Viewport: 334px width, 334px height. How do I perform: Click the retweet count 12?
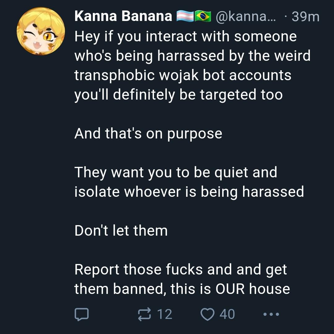coord(165,314)
